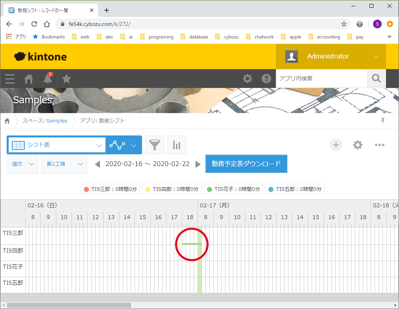Click the green shift bar near 18:00
The height and width of the screenshot is (309, 399).
point(191,244)
